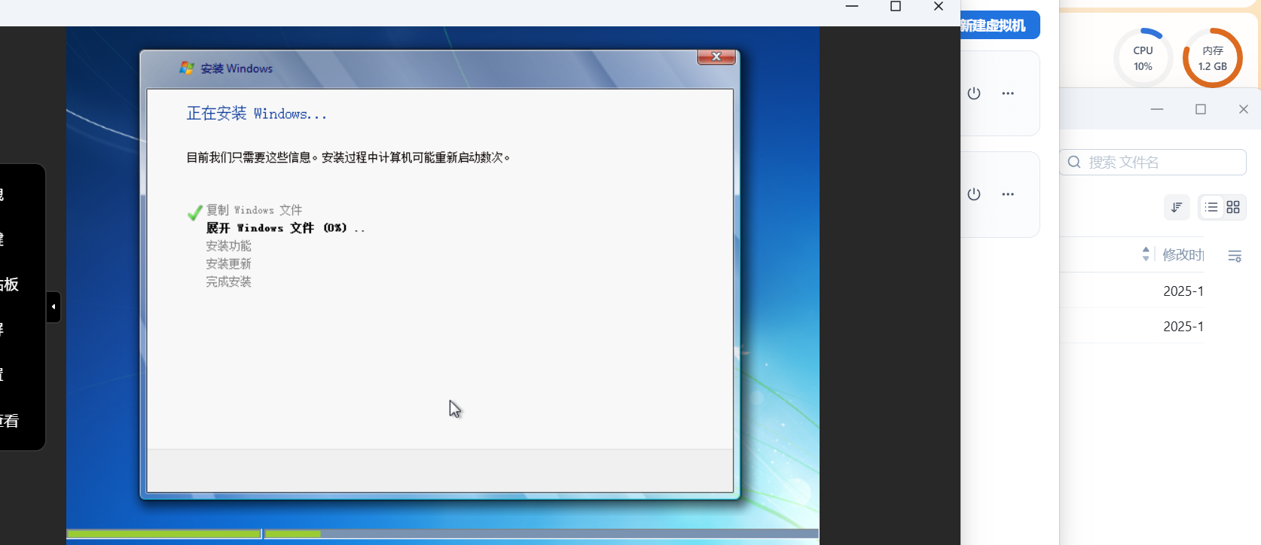The width and height of the screenshot is (1261, 545).
Task: Select the second 2025-1 file row date
Action: (1183, 327)
